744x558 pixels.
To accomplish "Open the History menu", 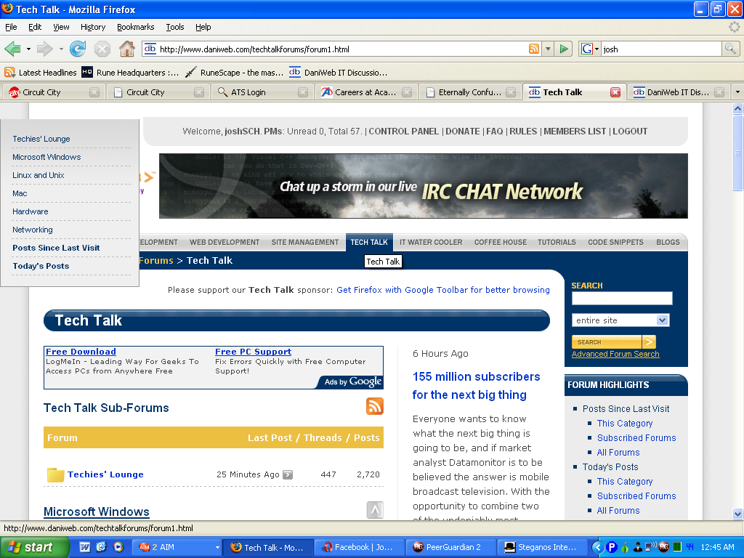I will coord(93,27).
